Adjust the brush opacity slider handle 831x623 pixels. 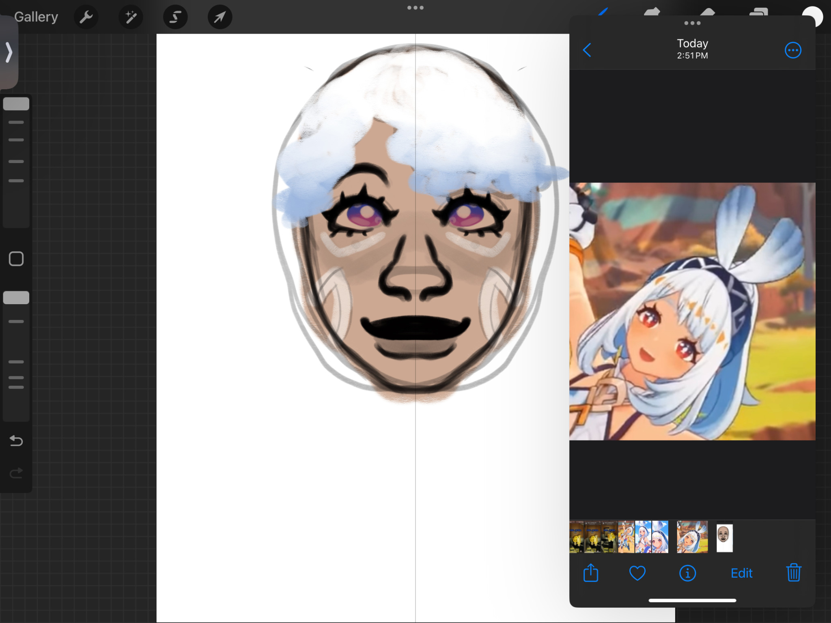point(16,297)
